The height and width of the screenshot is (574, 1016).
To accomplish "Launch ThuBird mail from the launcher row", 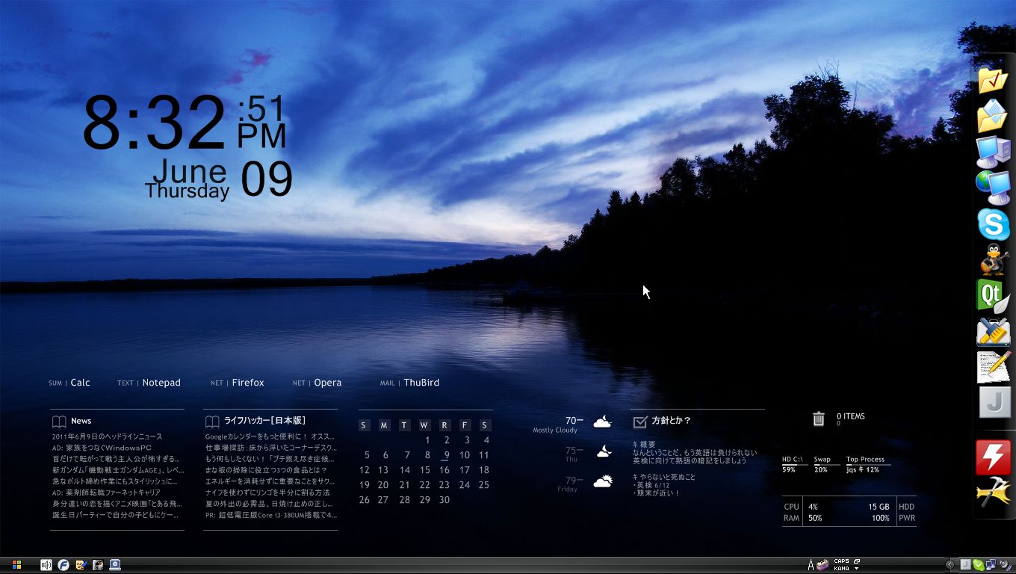I will pos(421,383).
